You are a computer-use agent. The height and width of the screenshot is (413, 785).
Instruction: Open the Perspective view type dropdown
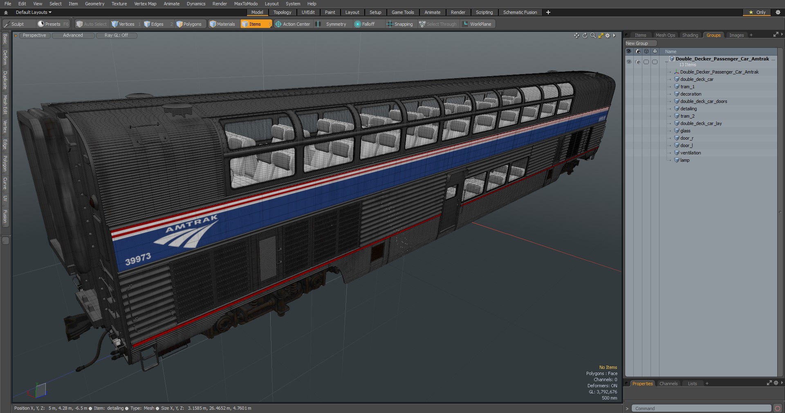(x=34, y=36)
